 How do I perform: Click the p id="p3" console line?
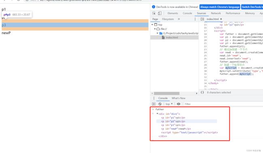173,125
